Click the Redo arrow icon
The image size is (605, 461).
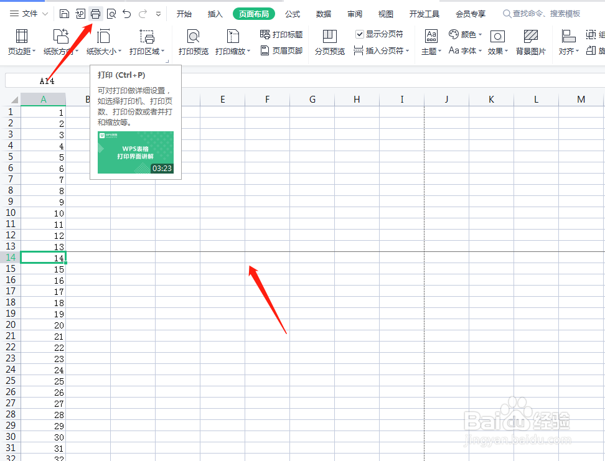point(143,14)
